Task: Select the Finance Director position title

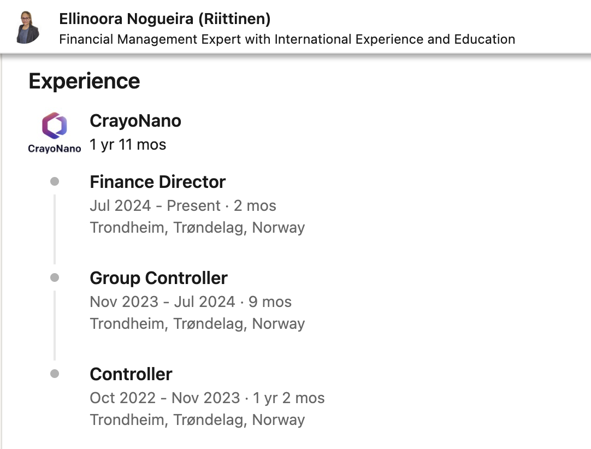Action: point(157,182)
